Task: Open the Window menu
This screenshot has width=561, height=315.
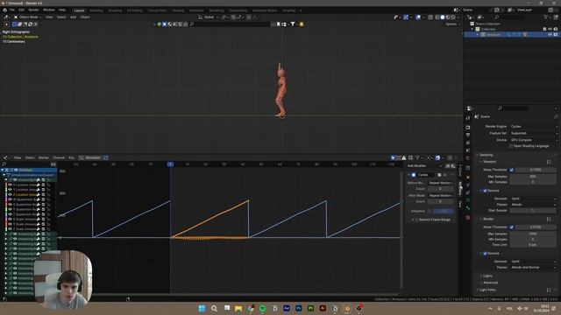Action: (49, 10)
